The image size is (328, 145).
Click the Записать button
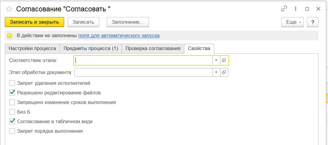click(x=83, y=22)
